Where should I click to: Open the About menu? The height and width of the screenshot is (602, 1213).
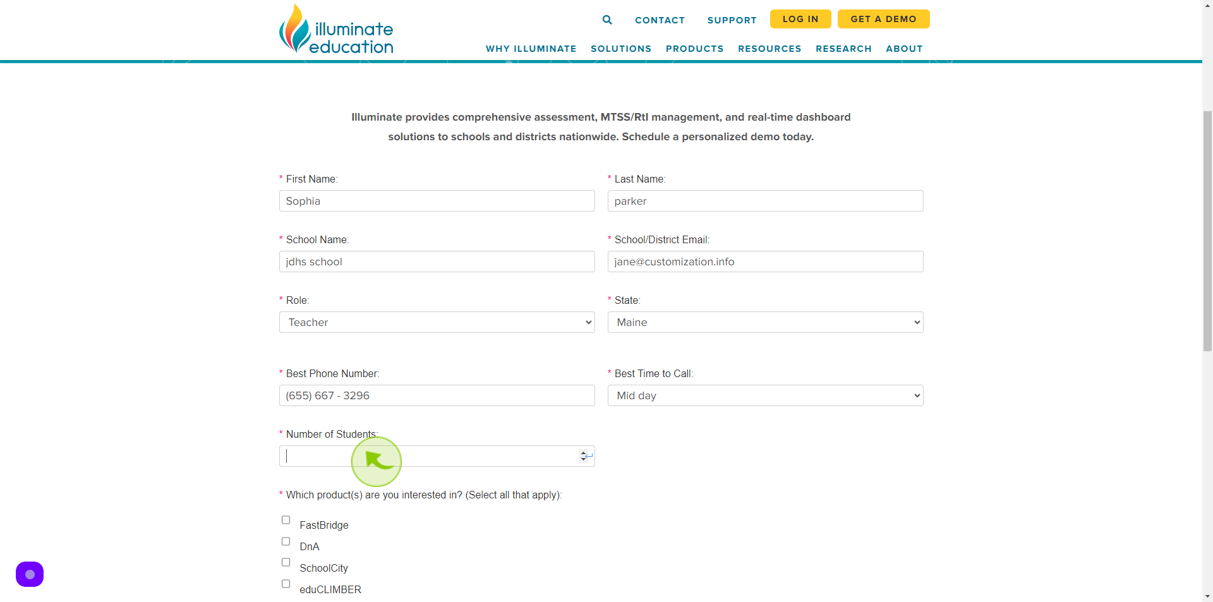[904, 49]
